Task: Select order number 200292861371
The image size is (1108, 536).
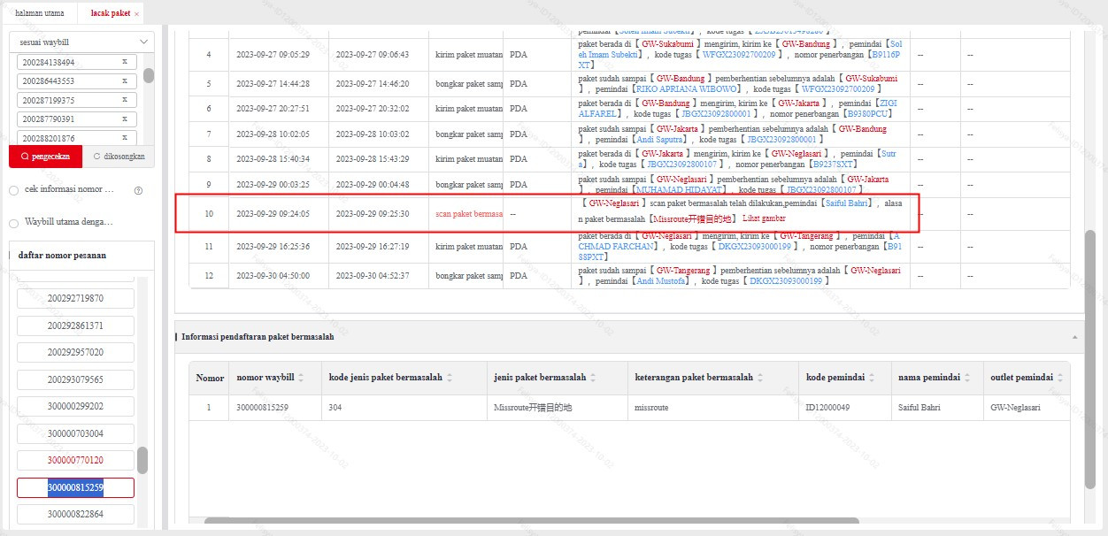Action: point(75,325)
